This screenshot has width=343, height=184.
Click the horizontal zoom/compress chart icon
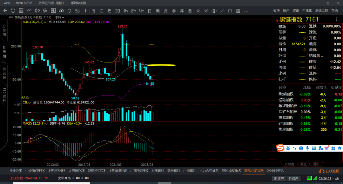point(214,11)
